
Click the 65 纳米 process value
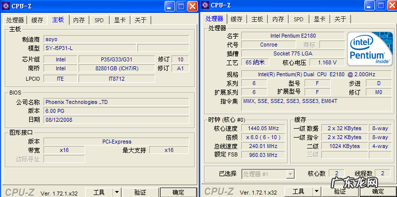(255, 62)
